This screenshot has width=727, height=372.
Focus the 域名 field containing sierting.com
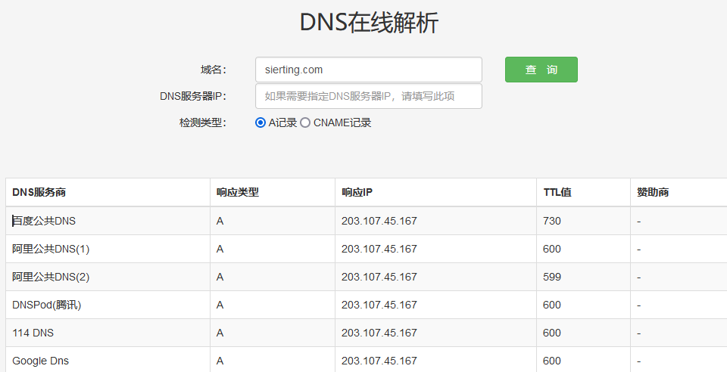369,70
